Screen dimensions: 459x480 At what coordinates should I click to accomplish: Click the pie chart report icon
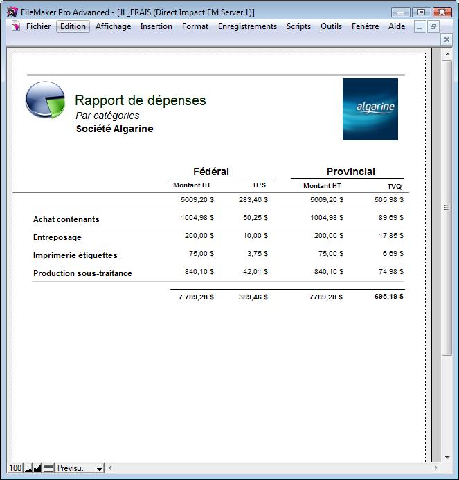46,100
